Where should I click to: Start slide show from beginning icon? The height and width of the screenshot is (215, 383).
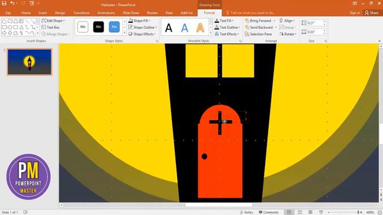click(x=32, y=3)
